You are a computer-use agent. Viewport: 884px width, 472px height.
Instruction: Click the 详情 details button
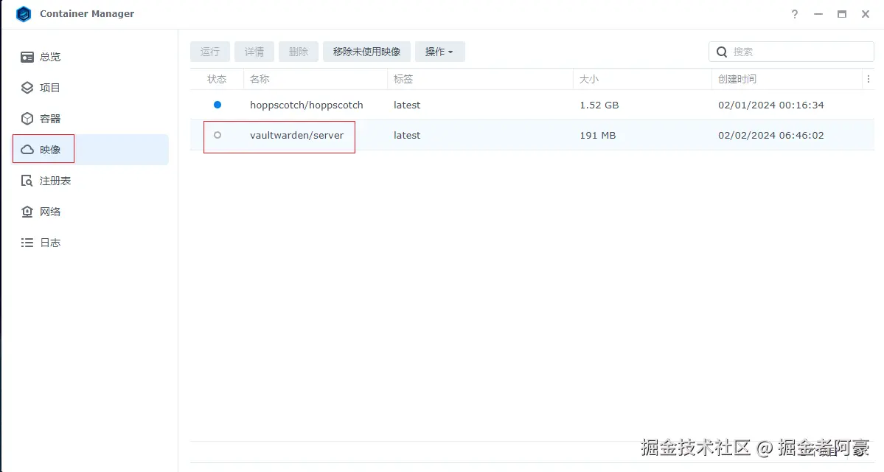(254, 52)
